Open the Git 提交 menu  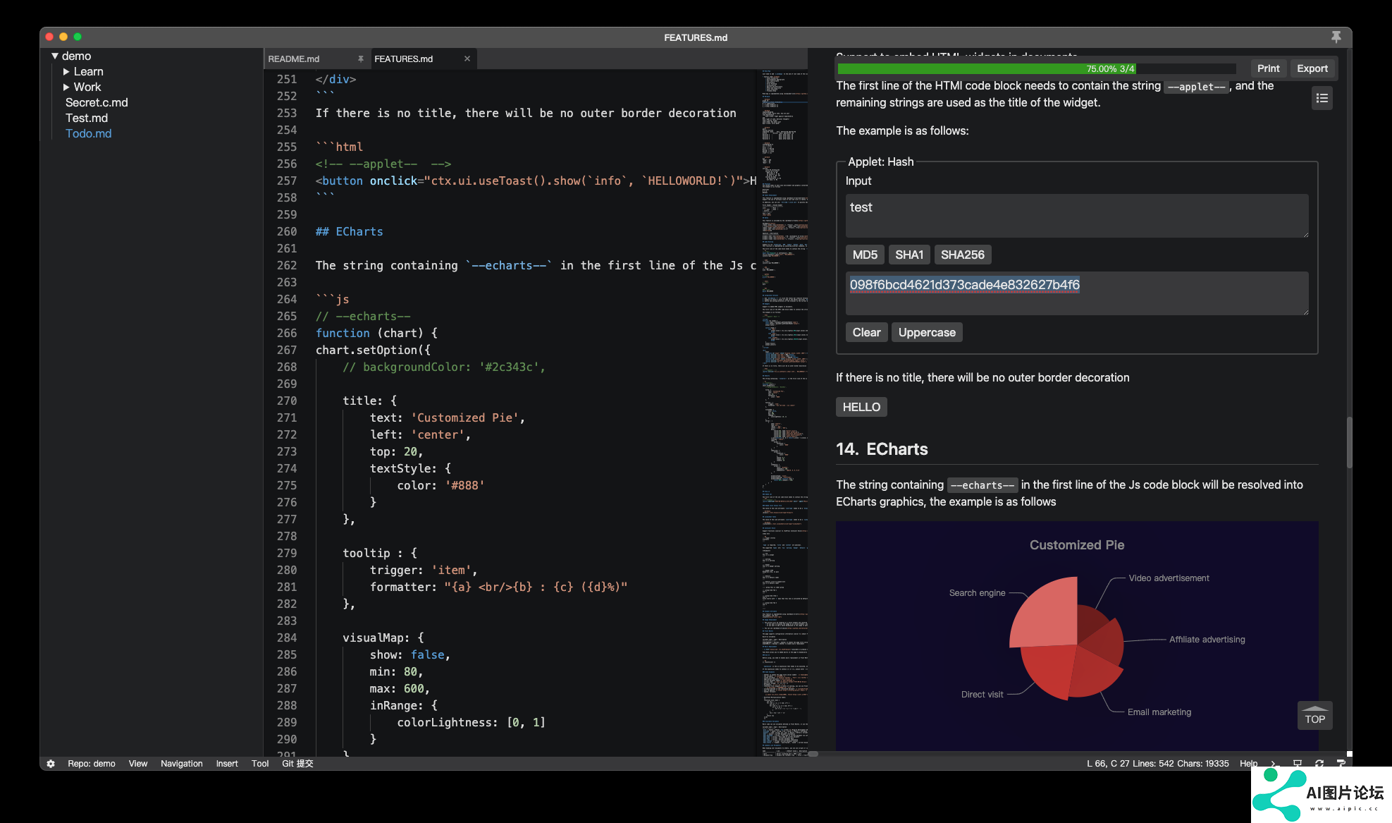click(x=297, y=764)
